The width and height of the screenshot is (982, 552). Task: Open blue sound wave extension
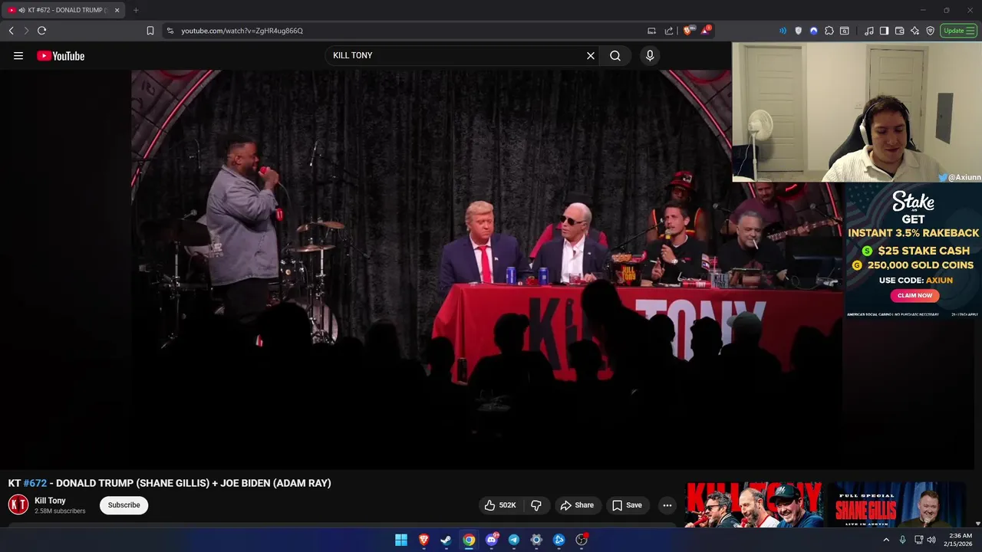783,31
